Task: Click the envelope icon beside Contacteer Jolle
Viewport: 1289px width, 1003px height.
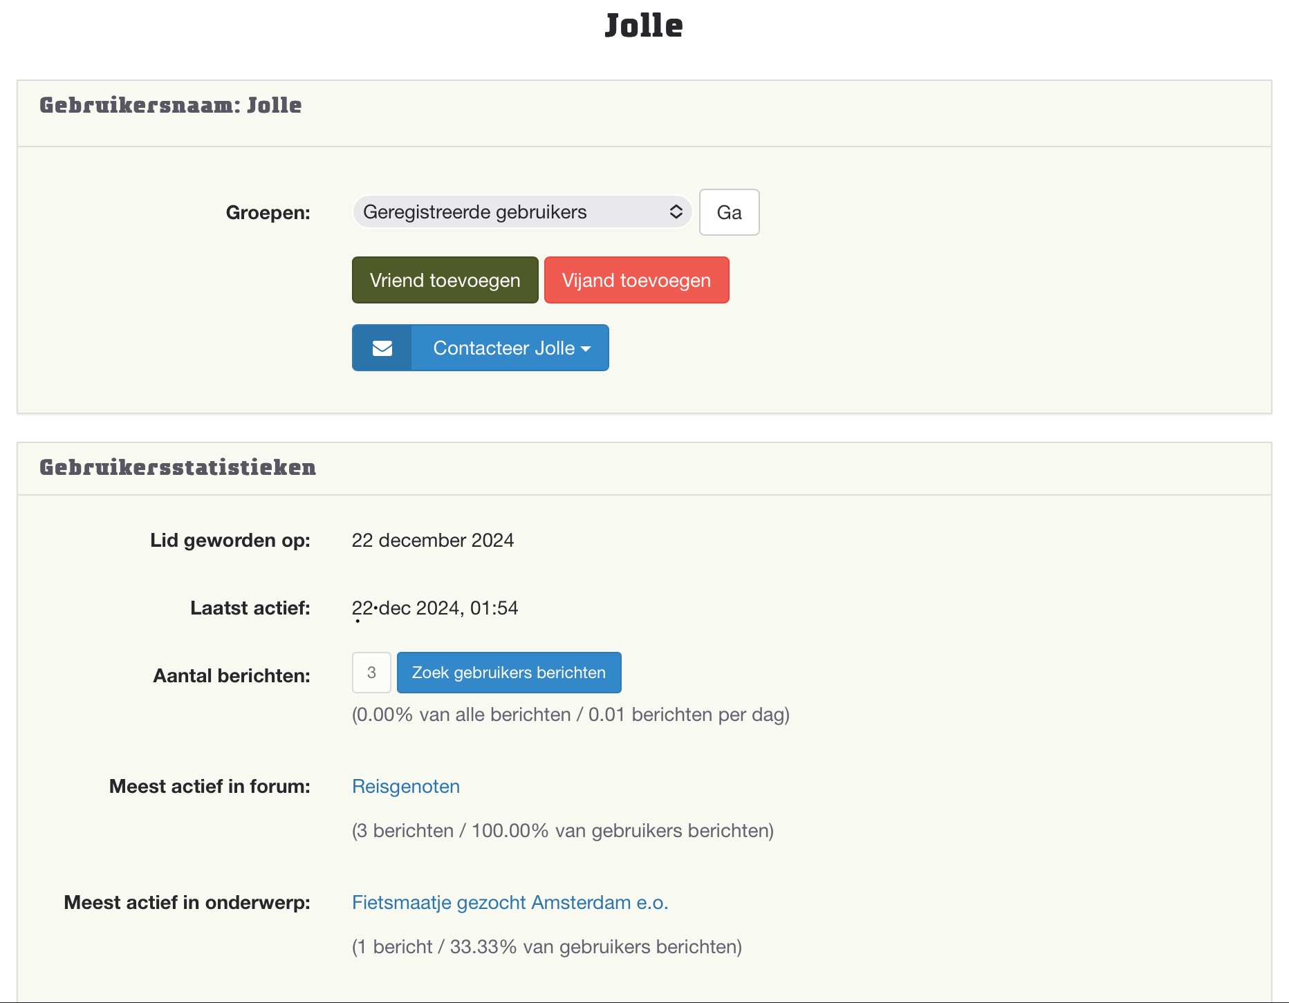Action: point(382,348)
